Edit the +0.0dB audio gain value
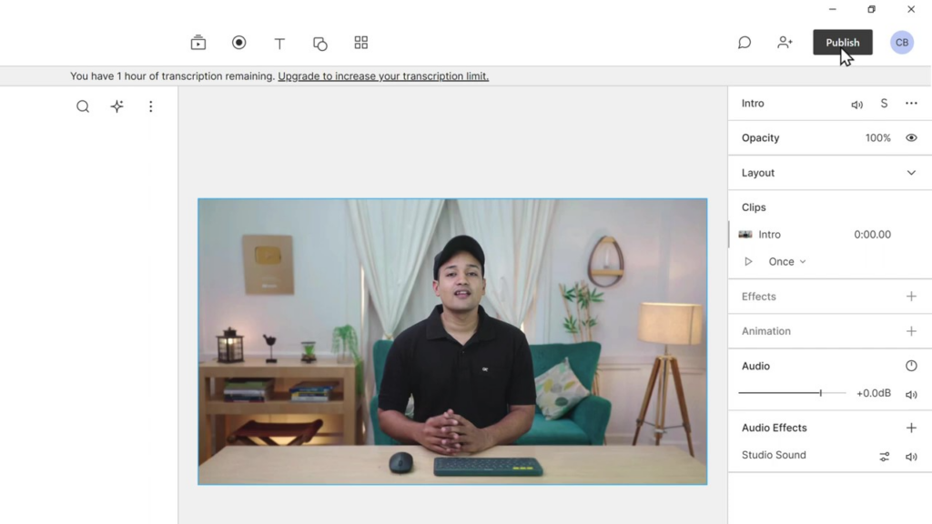 coord(873,393)
